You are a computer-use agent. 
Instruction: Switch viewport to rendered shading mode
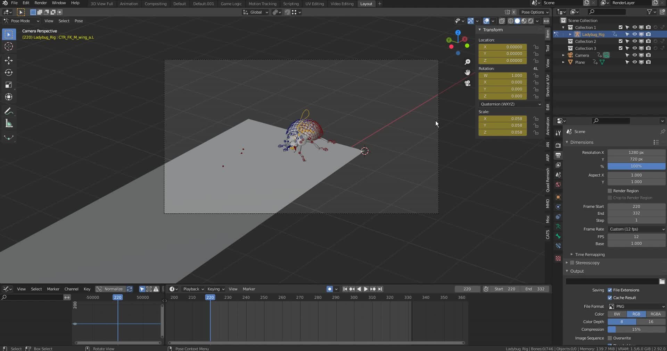click(x=531, y=21)
